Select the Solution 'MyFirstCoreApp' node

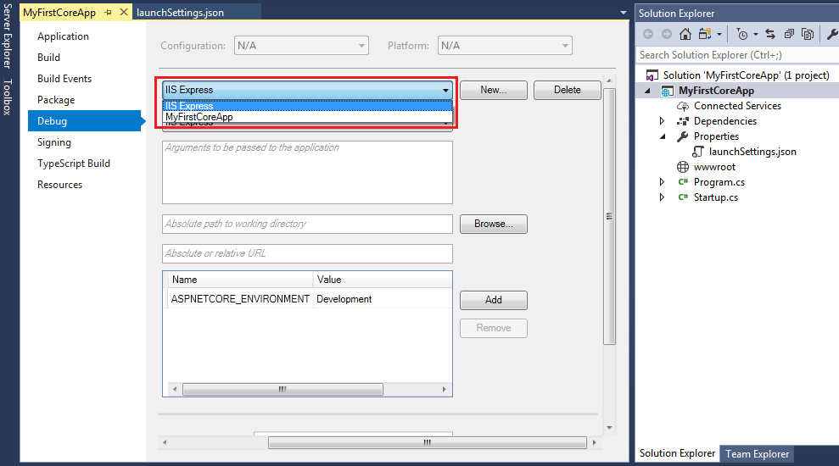pos(746,75)
